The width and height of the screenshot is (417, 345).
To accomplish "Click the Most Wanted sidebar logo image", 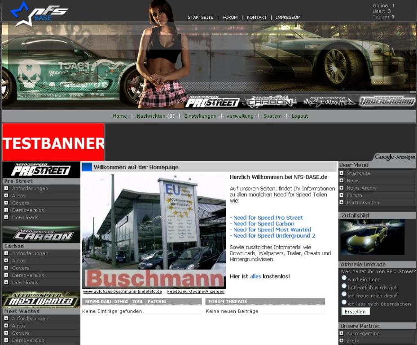I will click(41, 300).
